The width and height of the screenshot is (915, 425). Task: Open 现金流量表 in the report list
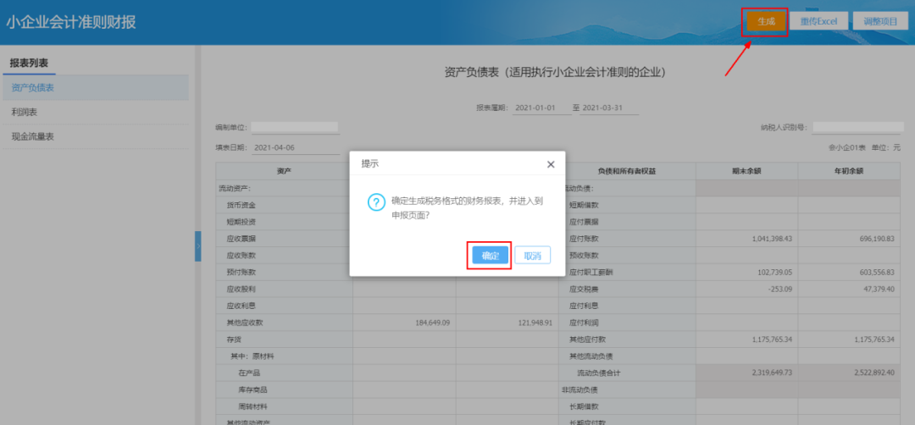(95, 136)
